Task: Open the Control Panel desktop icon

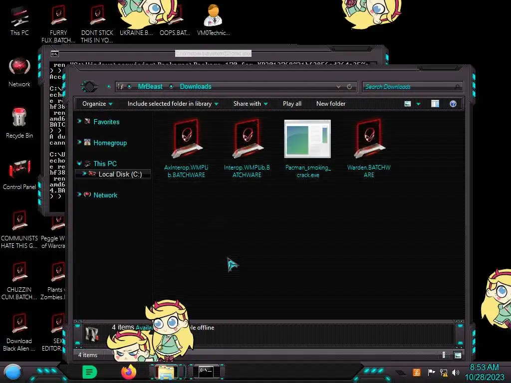Action: (x=19, y=175)
